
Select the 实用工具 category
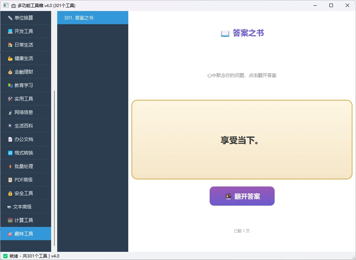[x=26, y=99]
